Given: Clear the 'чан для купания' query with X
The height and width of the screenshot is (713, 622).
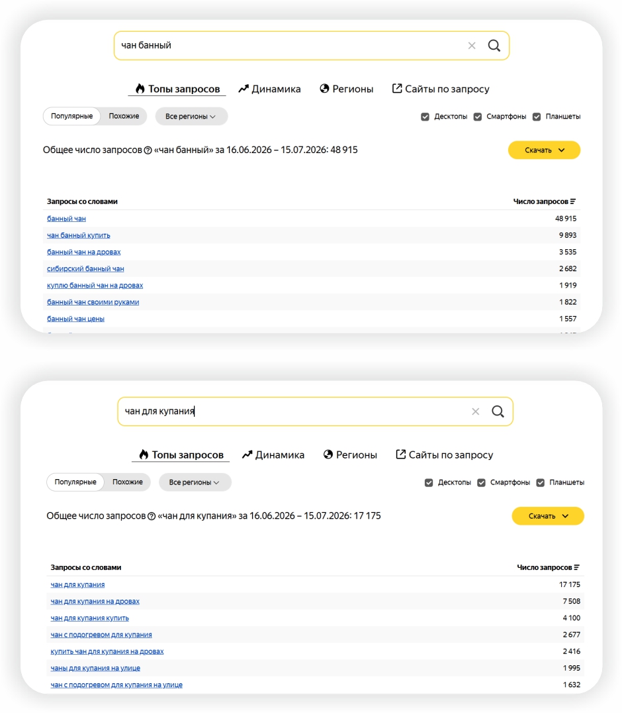Looking at the screenshot, I should click(x=475, y=411).
